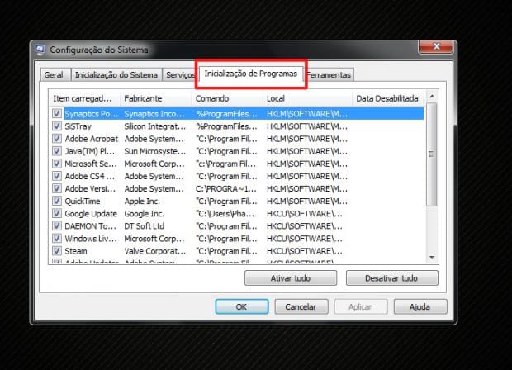Open the Serviços tab

coord(179,74)
